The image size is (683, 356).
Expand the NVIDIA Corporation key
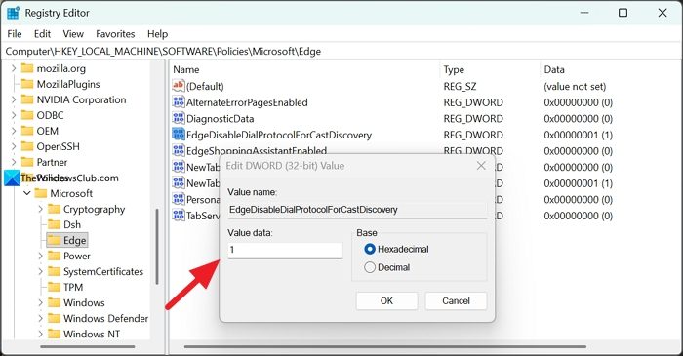[14, 99]
